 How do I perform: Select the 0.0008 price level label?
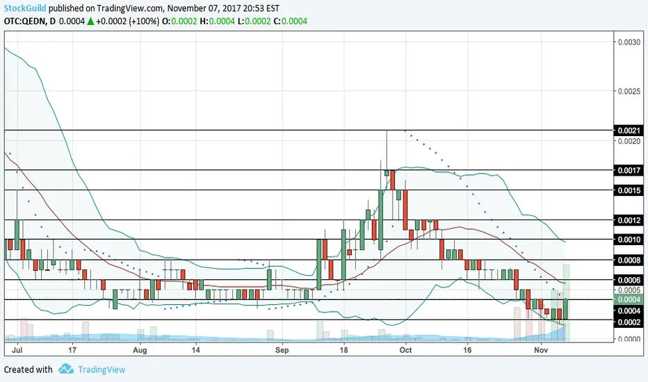coord(629,260)
